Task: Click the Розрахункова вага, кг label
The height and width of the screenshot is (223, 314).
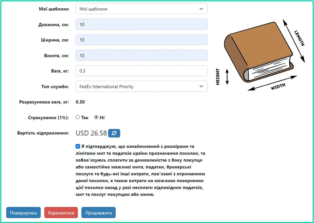Action: click(x=44, y=102)
